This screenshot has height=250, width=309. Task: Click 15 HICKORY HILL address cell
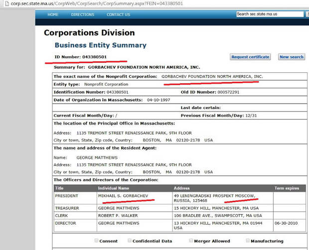[223, 208]
